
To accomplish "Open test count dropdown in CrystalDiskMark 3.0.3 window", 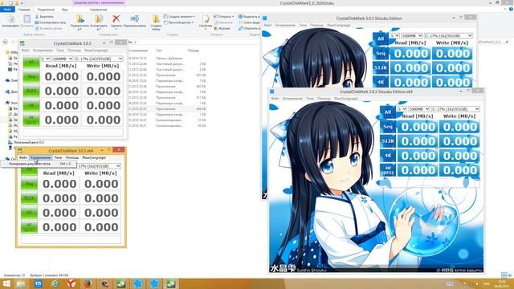I will [x=45, y=59].
